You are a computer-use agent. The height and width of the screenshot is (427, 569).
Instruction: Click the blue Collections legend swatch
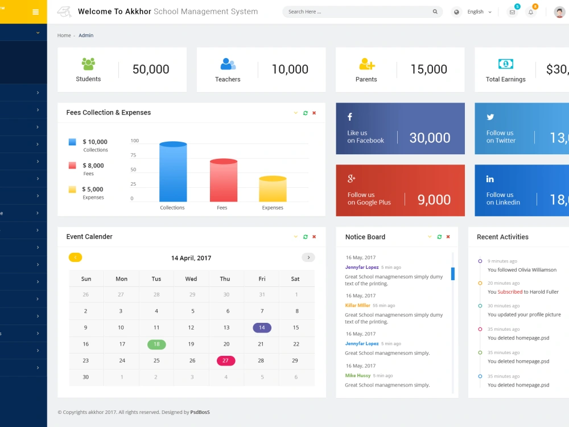pyautogui.click(x=72, y=142)
